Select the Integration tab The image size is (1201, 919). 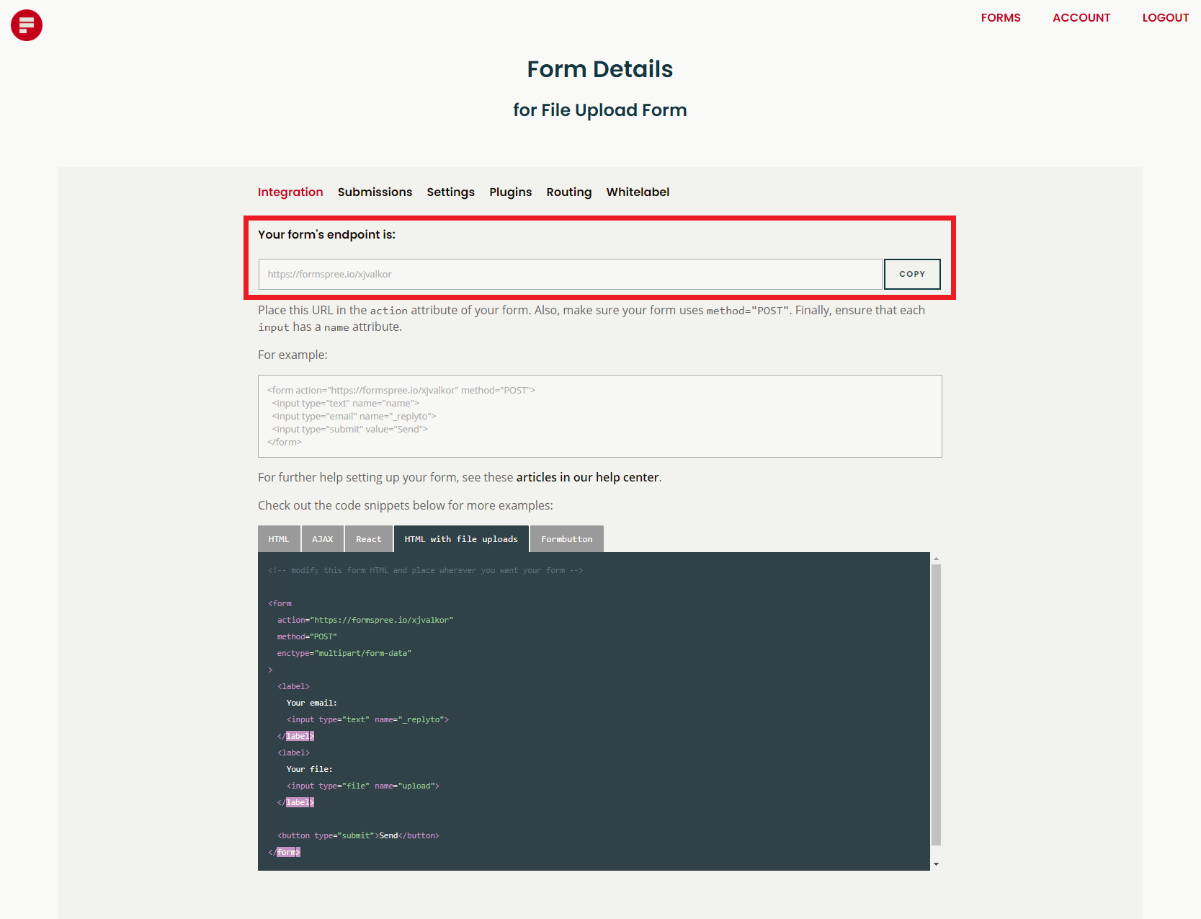click(x=290, y=192)
